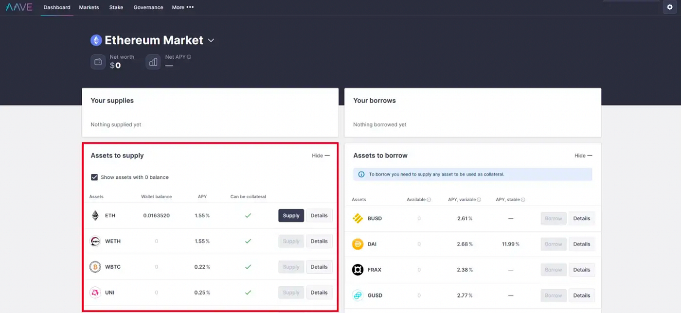681x313 pixels.
Task: Open Details for WETH supply
Action: [x=319, y=241]
